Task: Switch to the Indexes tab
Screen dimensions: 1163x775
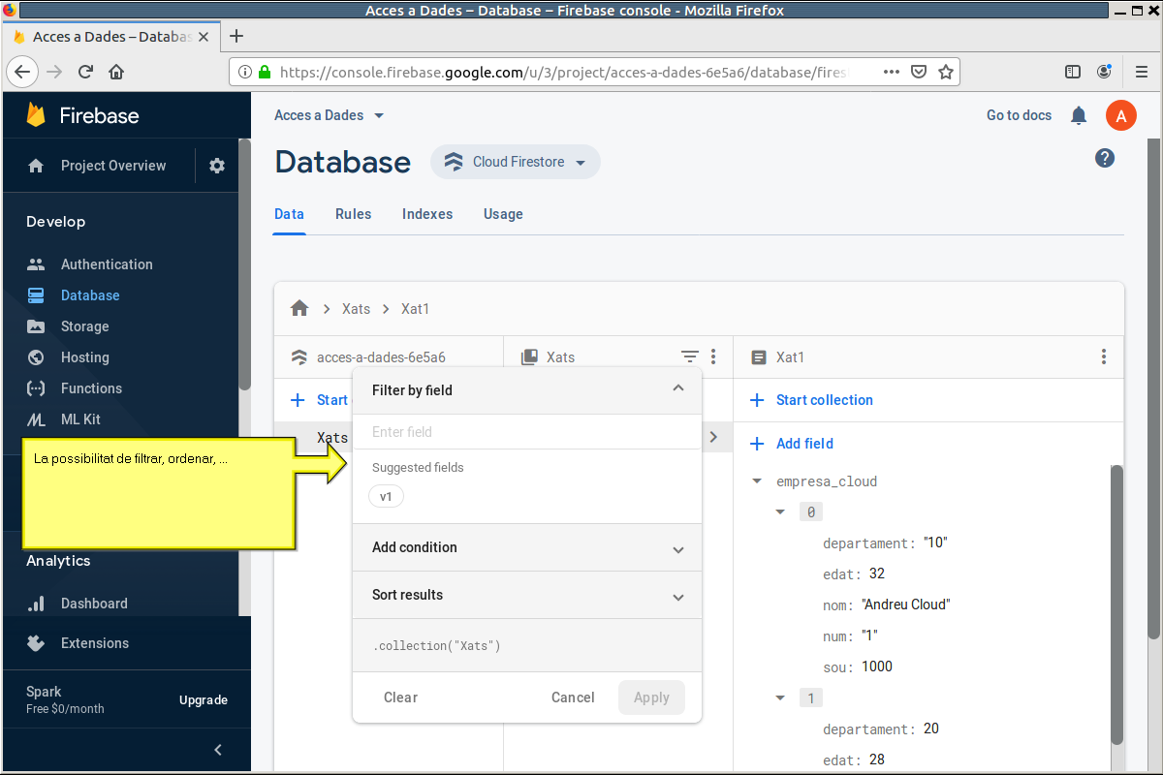Action: (x=427, y=214)
